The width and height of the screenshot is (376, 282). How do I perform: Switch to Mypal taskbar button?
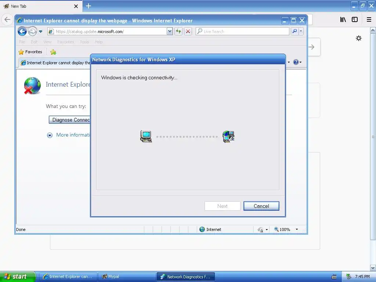[x=127, y=277]
